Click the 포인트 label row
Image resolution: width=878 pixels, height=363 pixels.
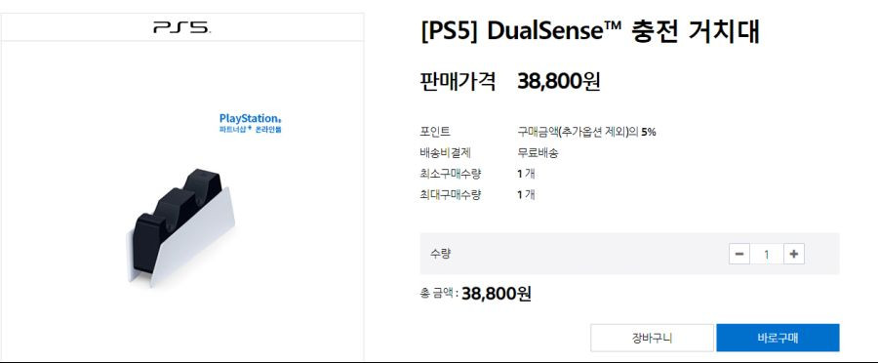538,132
